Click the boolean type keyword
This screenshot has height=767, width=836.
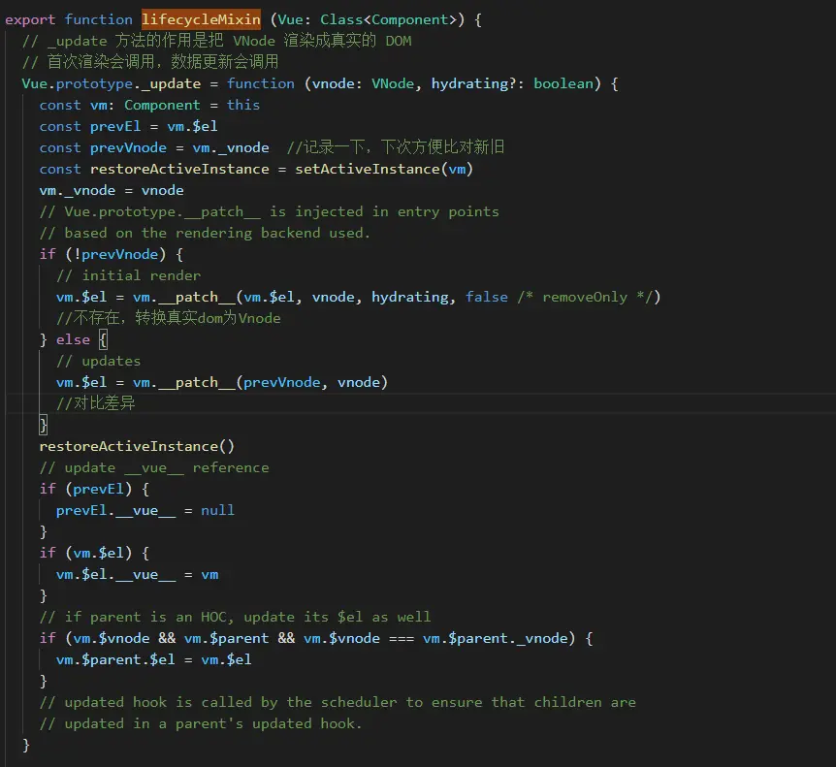point(563,83)
